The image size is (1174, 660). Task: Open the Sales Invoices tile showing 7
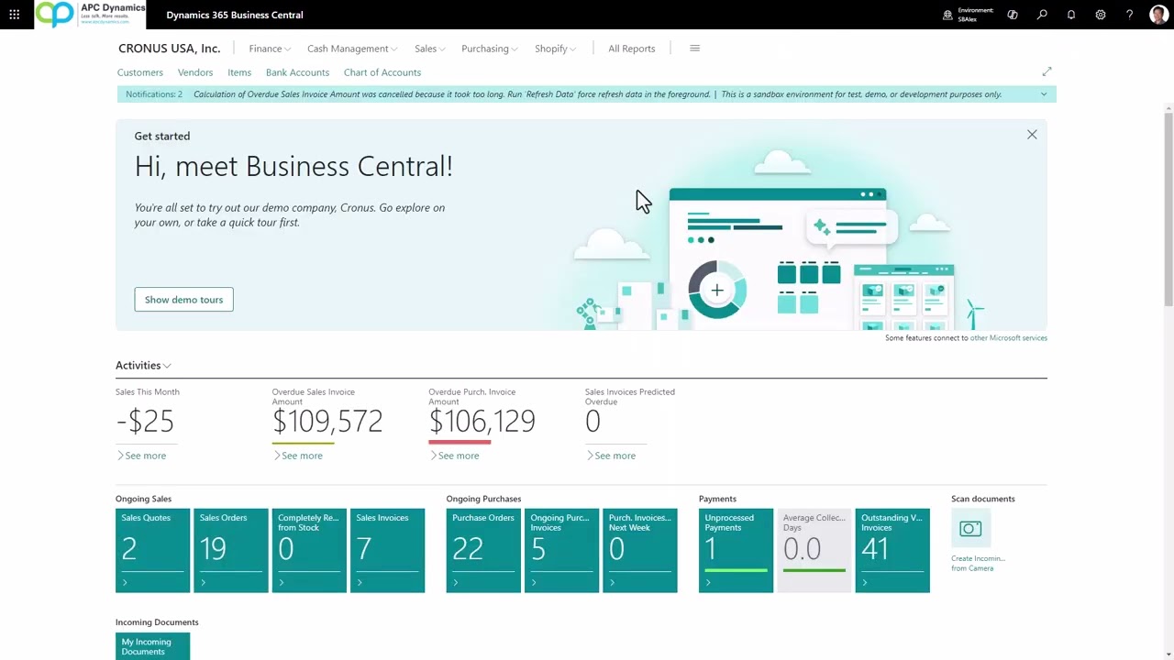click(x=387, y=550)
